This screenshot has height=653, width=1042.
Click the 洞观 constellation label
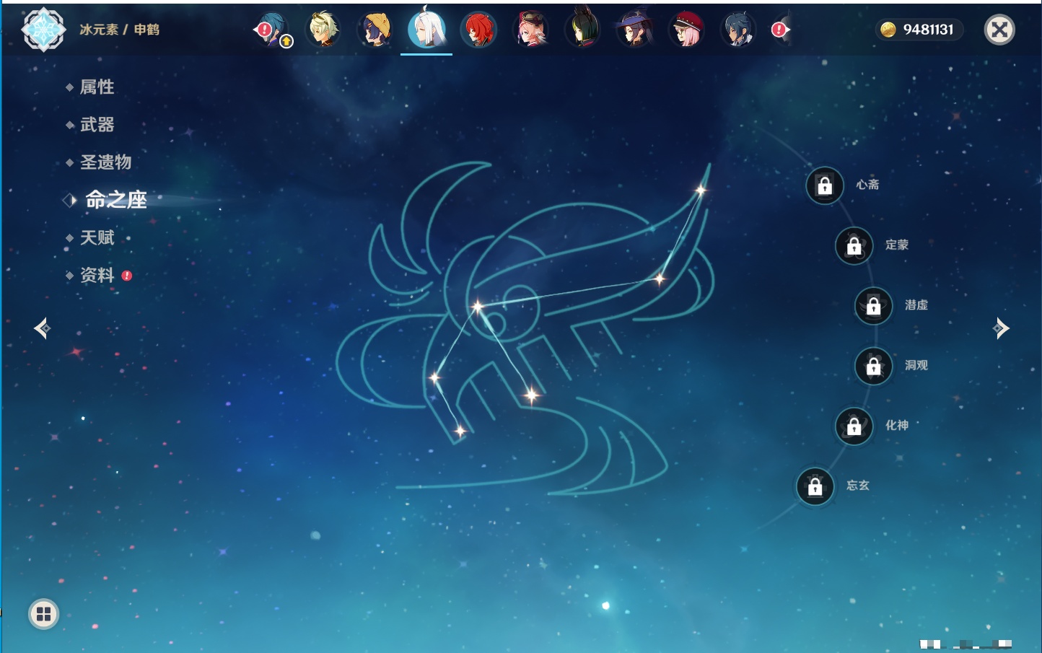(916, 365)
